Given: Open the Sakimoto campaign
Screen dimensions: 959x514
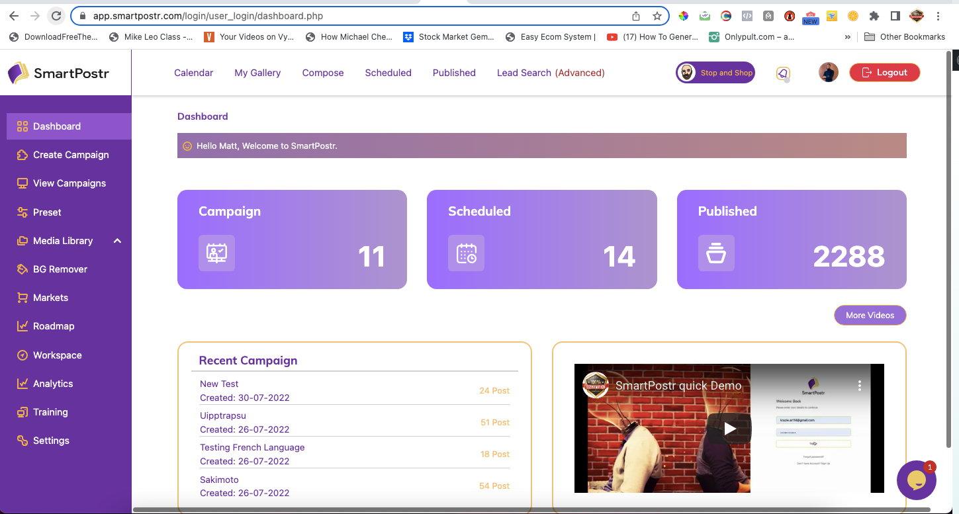Looking at the screenshot, I should [x=219, y=480].
